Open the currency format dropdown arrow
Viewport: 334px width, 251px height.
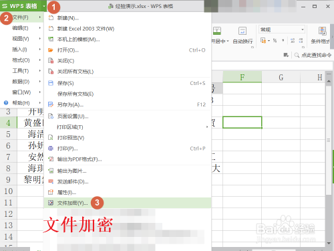269,41
